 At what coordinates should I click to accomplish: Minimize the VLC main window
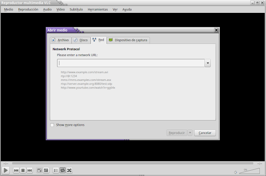point(252,3)
